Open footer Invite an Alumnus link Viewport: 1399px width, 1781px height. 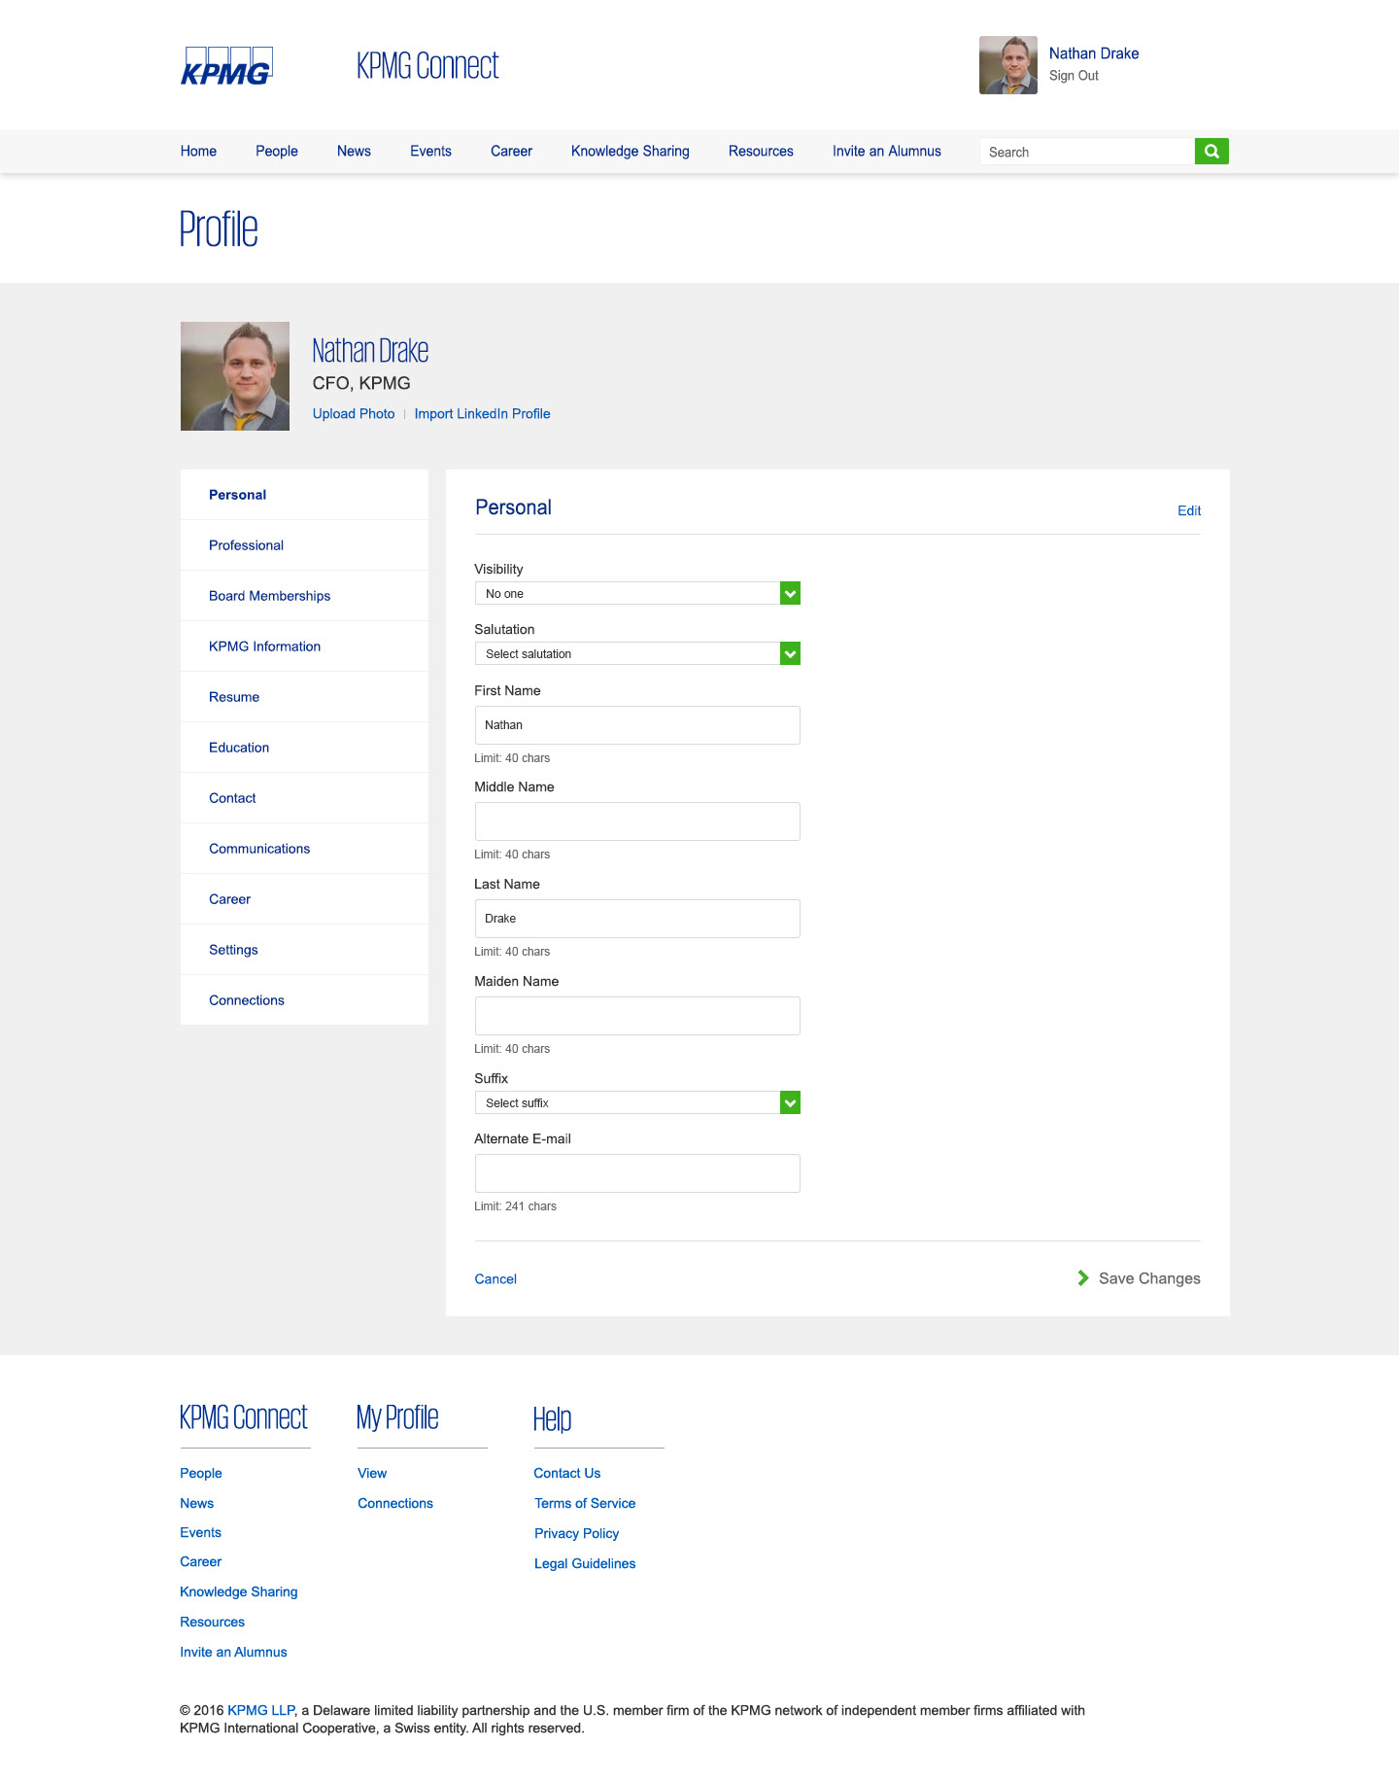[x=233, y=1652]
